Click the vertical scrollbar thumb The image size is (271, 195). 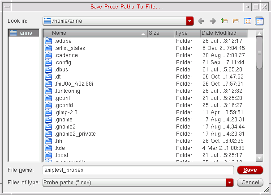[259, 53]
